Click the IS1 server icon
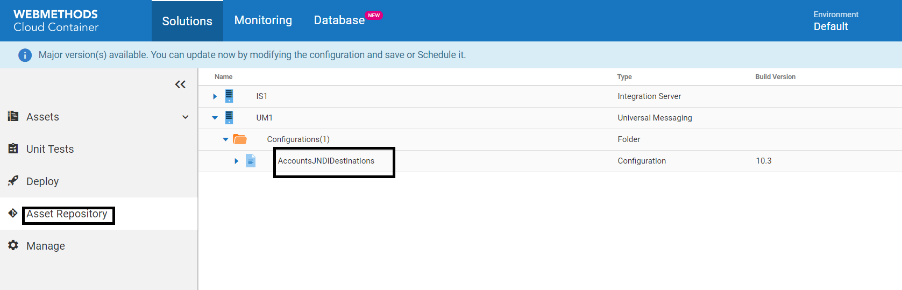This screenshot has width=902, height=290. pos(229,96)
